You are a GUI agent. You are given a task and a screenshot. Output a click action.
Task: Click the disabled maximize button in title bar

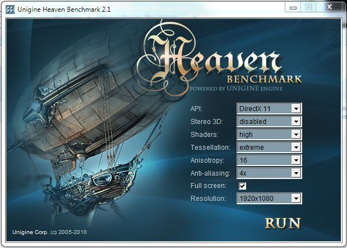308,7
